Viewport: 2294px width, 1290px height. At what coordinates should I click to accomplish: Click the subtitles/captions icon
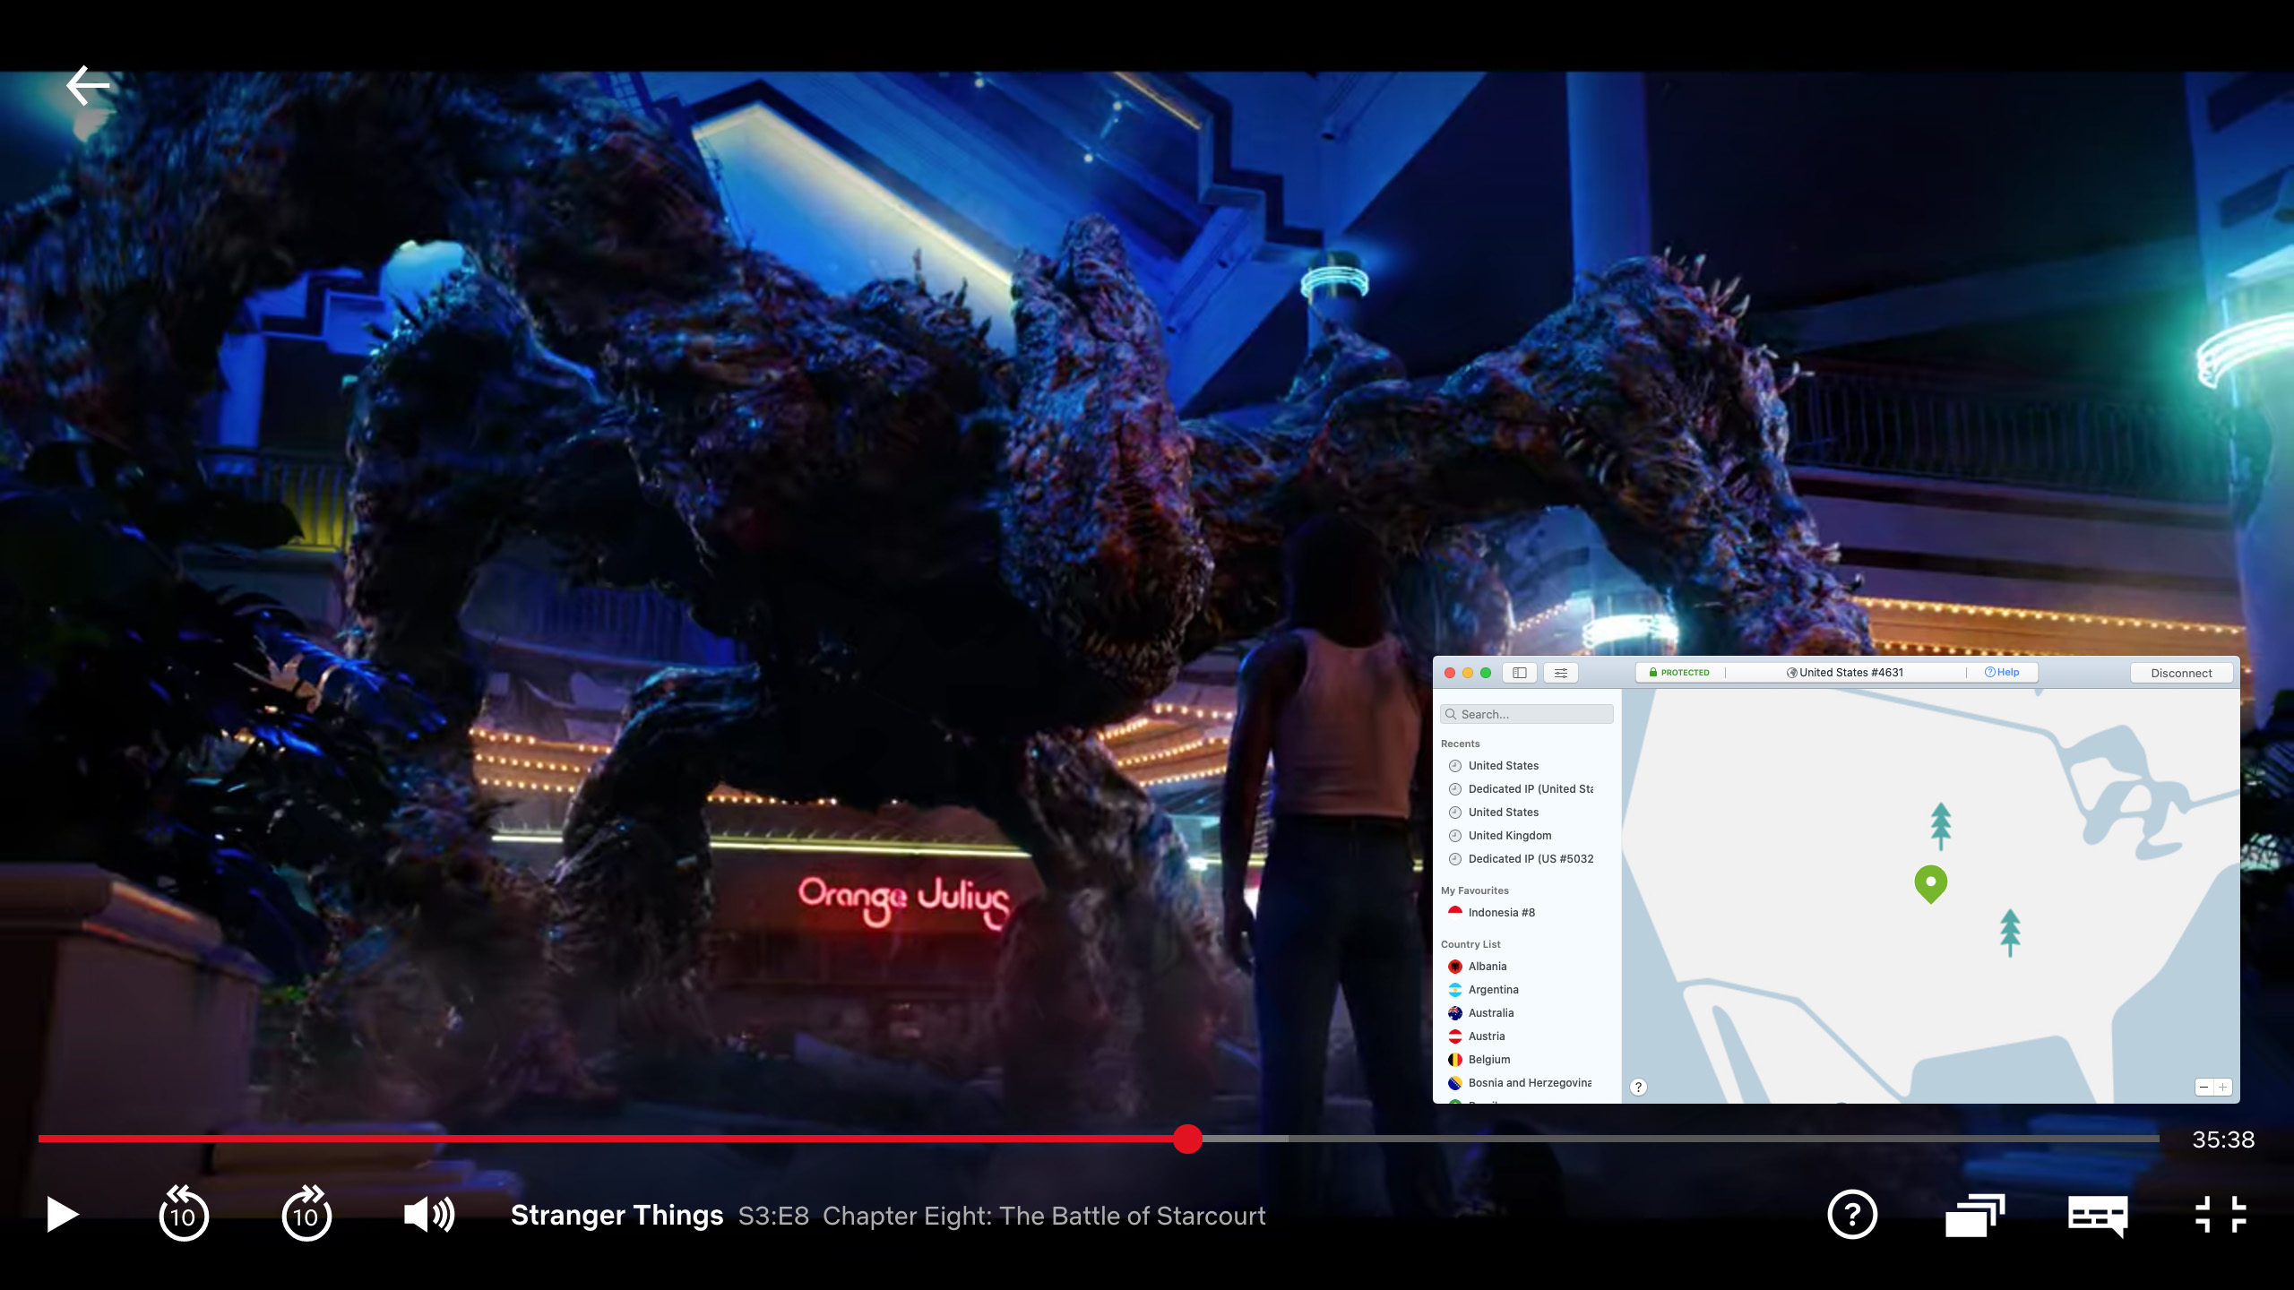[x=2095, y=1215]
